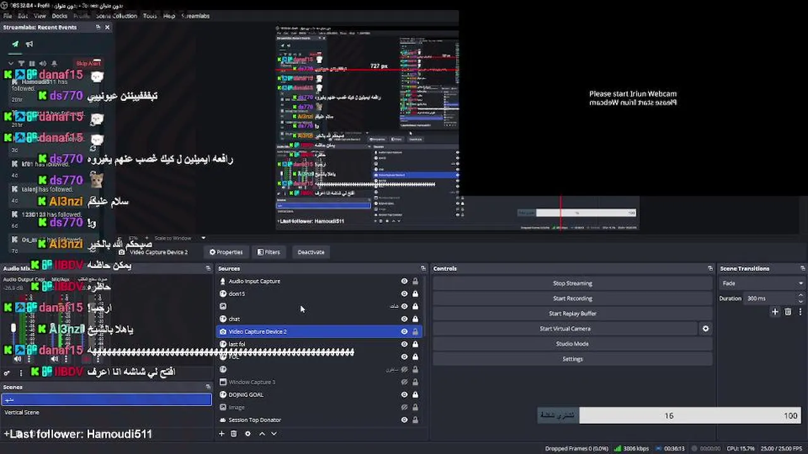
Task: Toggle lock on the don15 source
Action: [x=415, y=294]
